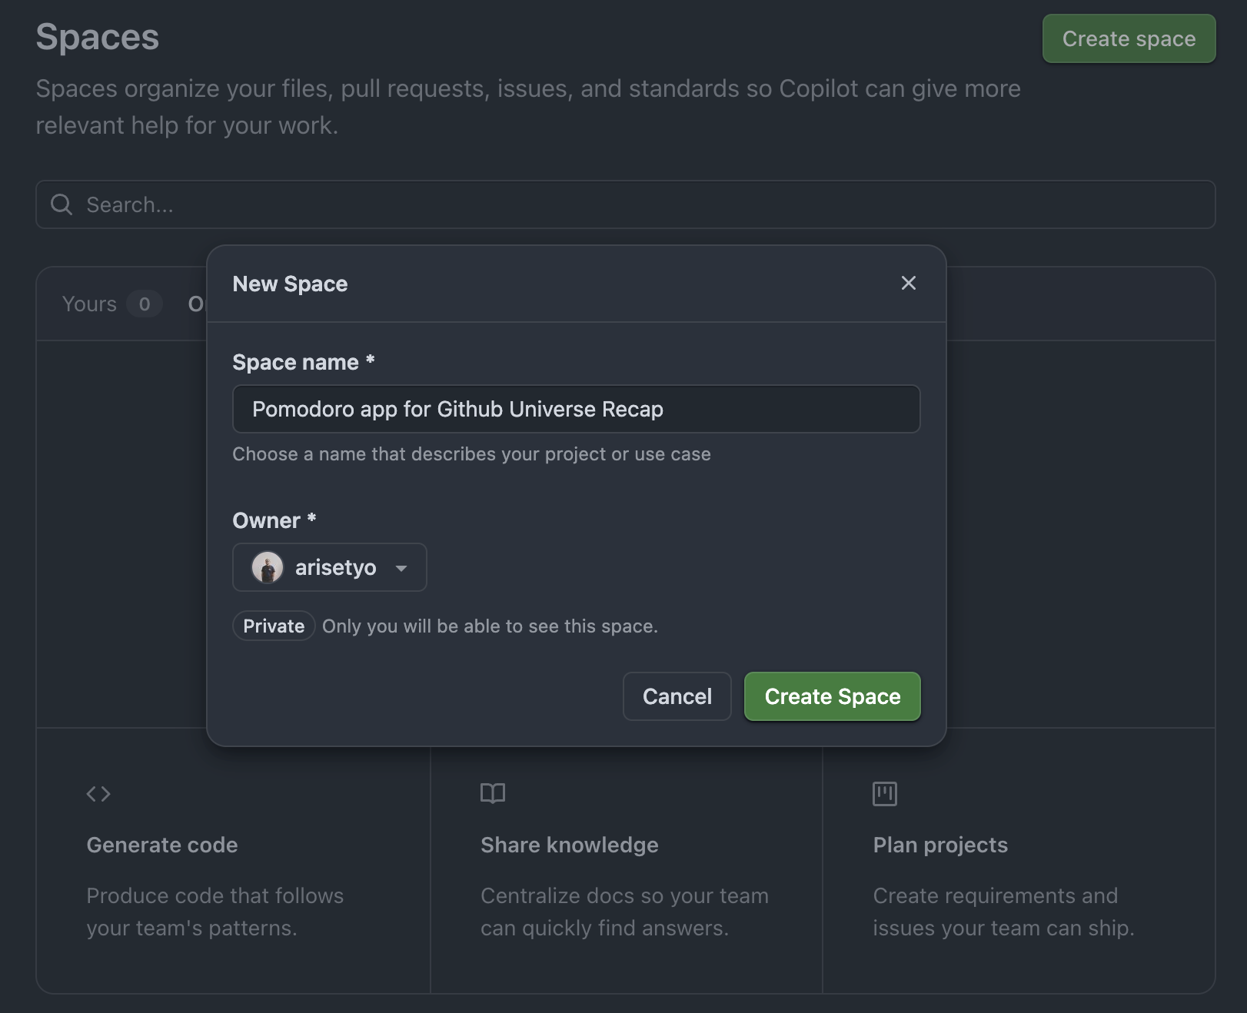The width and height of the screenshot is (1247, 1013).
Task: Close the New Space modal
Action: click(909, 284)
